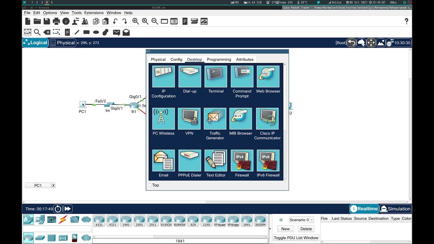This screenshot has width=434, height=244.
Task: Add a Simple PDU envelope
Action: point(116,32)
